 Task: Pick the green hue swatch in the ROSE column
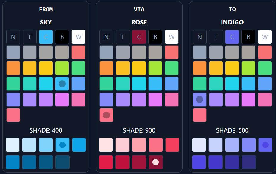coord(171,68)
